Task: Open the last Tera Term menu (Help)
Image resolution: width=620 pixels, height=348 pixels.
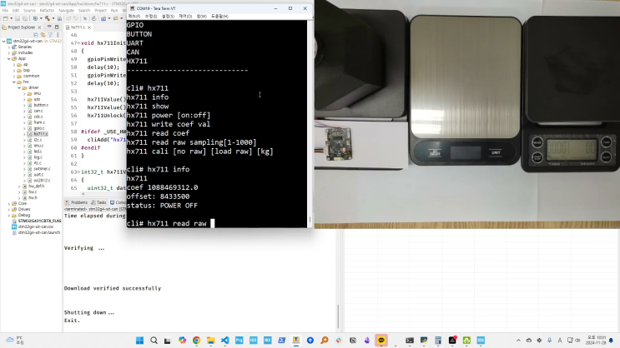Action: [x=219, y=16]
